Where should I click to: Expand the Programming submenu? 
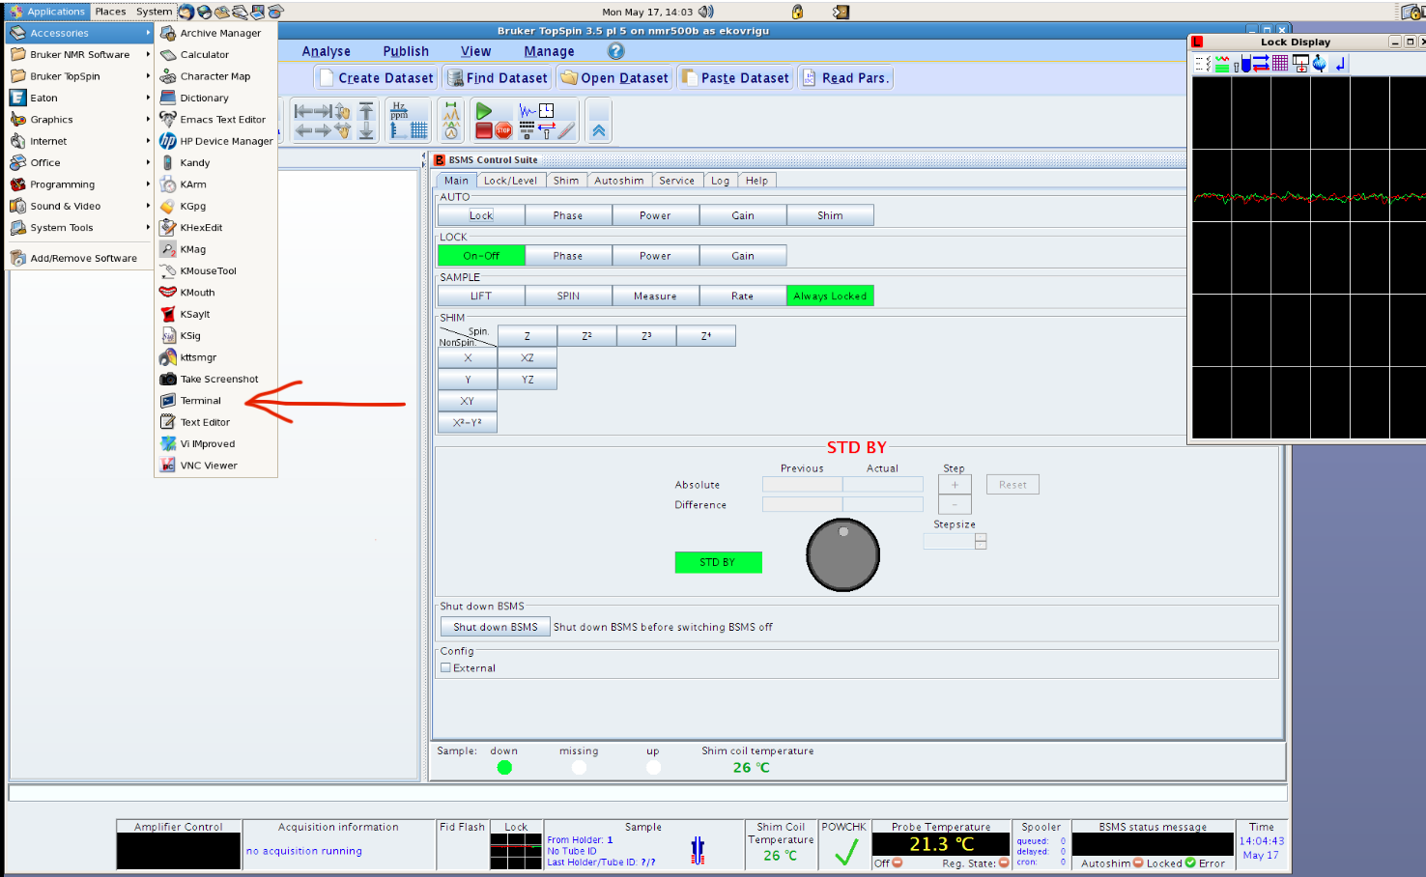pos(80,184)
